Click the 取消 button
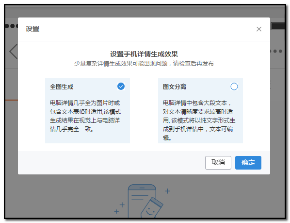This screenshot has width=290, height=223. point(218,163)
